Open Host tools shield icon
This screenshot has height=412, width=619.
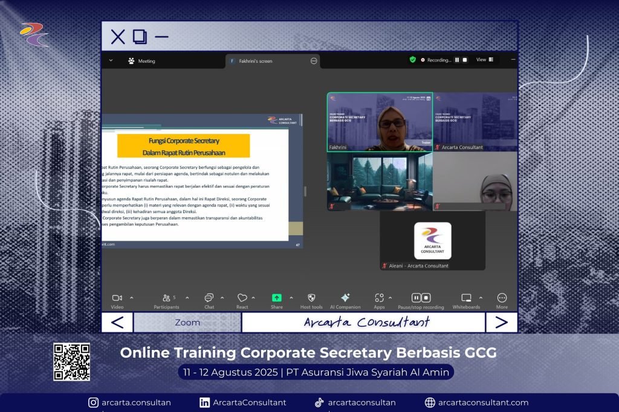(x=311, y=298)
